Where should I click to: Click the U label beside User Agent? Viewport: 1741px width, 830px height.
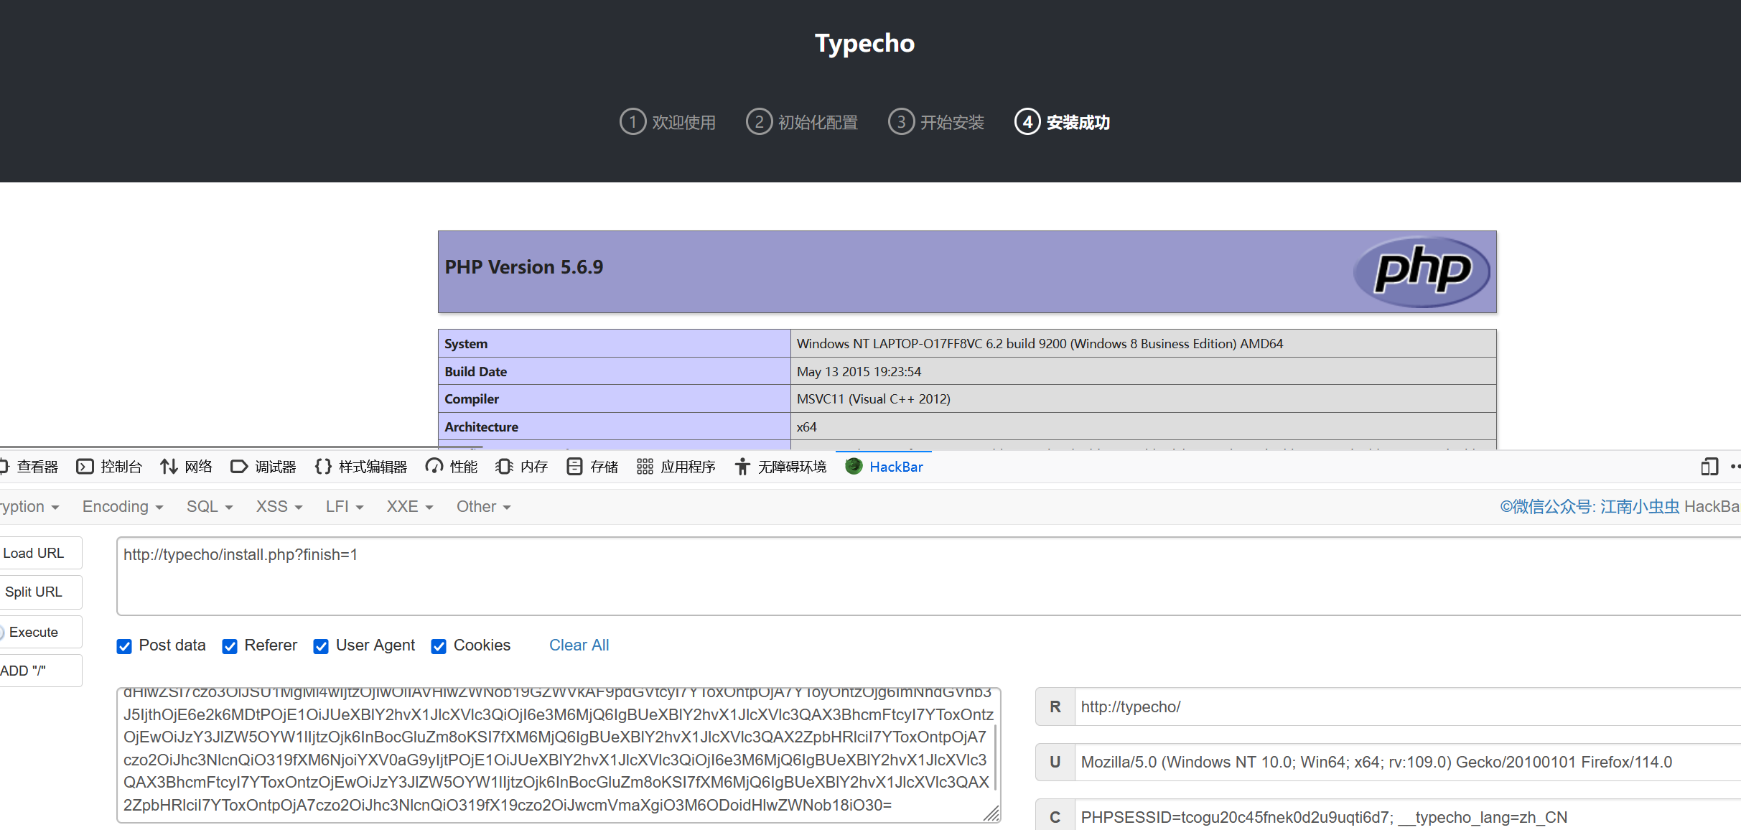click(1055, 763)
